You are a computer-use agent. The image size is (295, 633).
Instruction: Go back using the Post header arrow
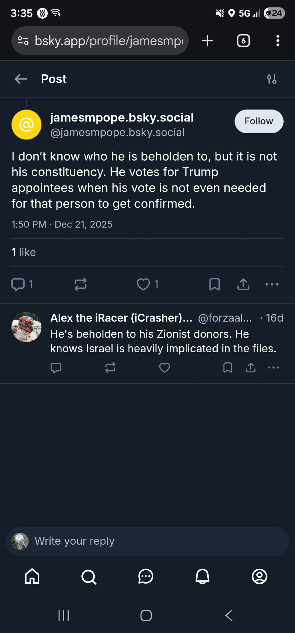pyautogui.click(x=21, y=79)
